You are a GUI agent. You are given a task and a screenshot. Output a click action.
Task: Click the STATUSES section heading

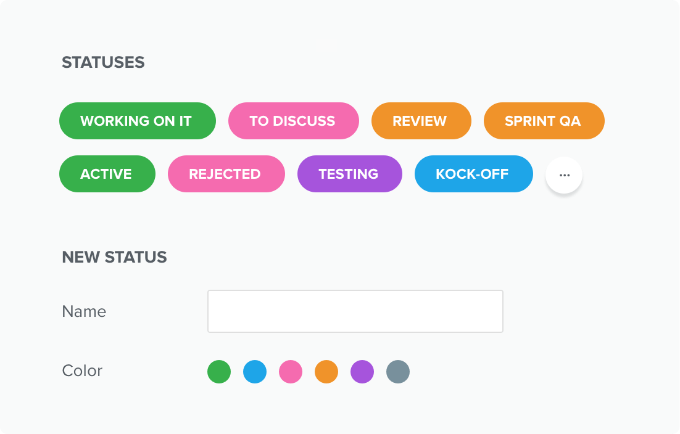(103, 62)
